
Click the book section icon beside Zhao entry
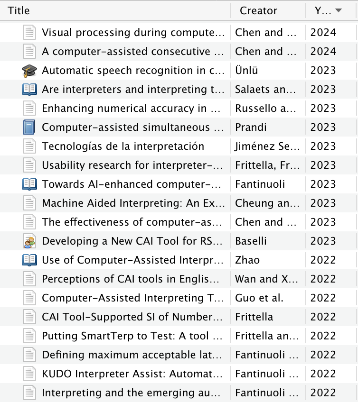pyautogui.click(x=29, y=260)
